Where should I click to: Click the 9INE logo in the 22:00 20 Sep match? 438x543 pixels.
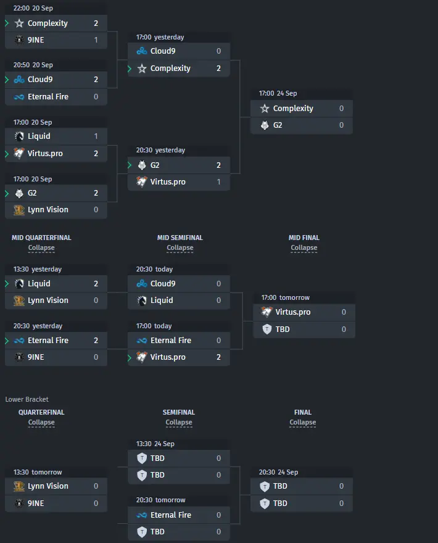pyautogui.click(x=19, y=40)
